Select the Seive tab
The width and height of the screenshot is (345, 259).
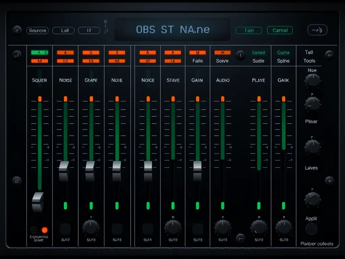click(x=222, y=61)
